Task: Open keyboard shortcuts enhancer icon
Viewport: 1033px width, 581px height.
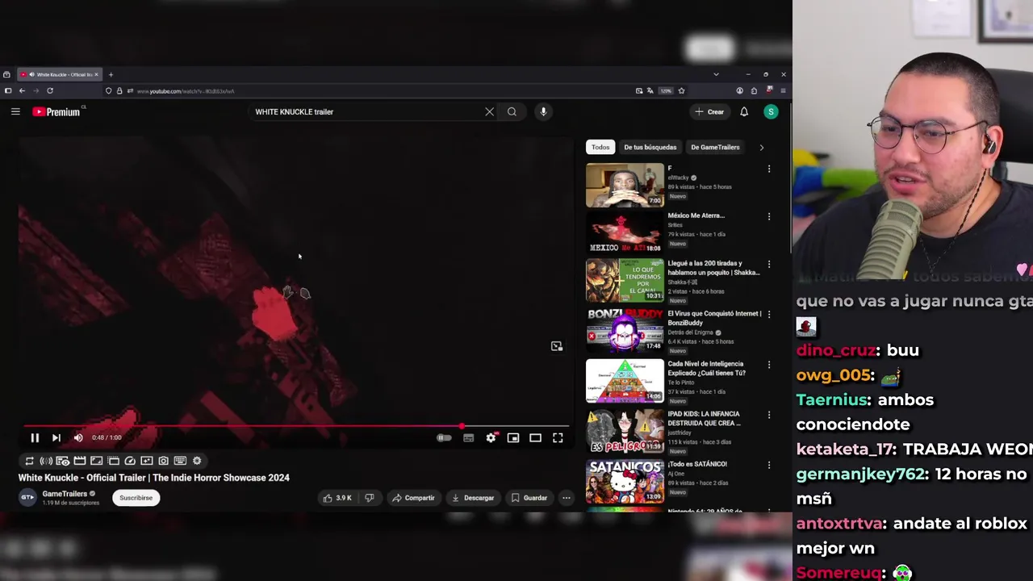Action: pos(180,461)
